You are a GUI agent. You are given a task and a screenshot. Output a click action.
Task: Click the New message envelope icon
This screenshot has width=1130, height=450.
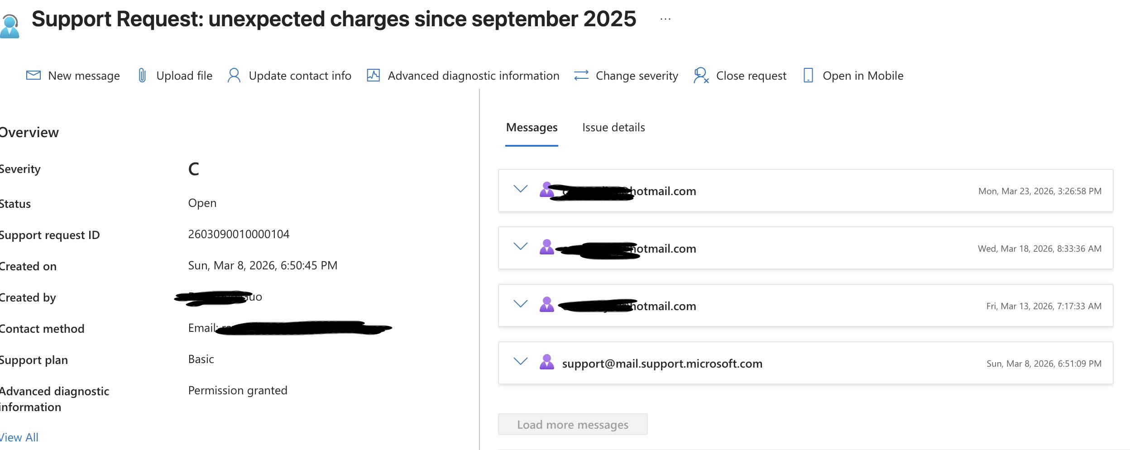pos(34,75)
